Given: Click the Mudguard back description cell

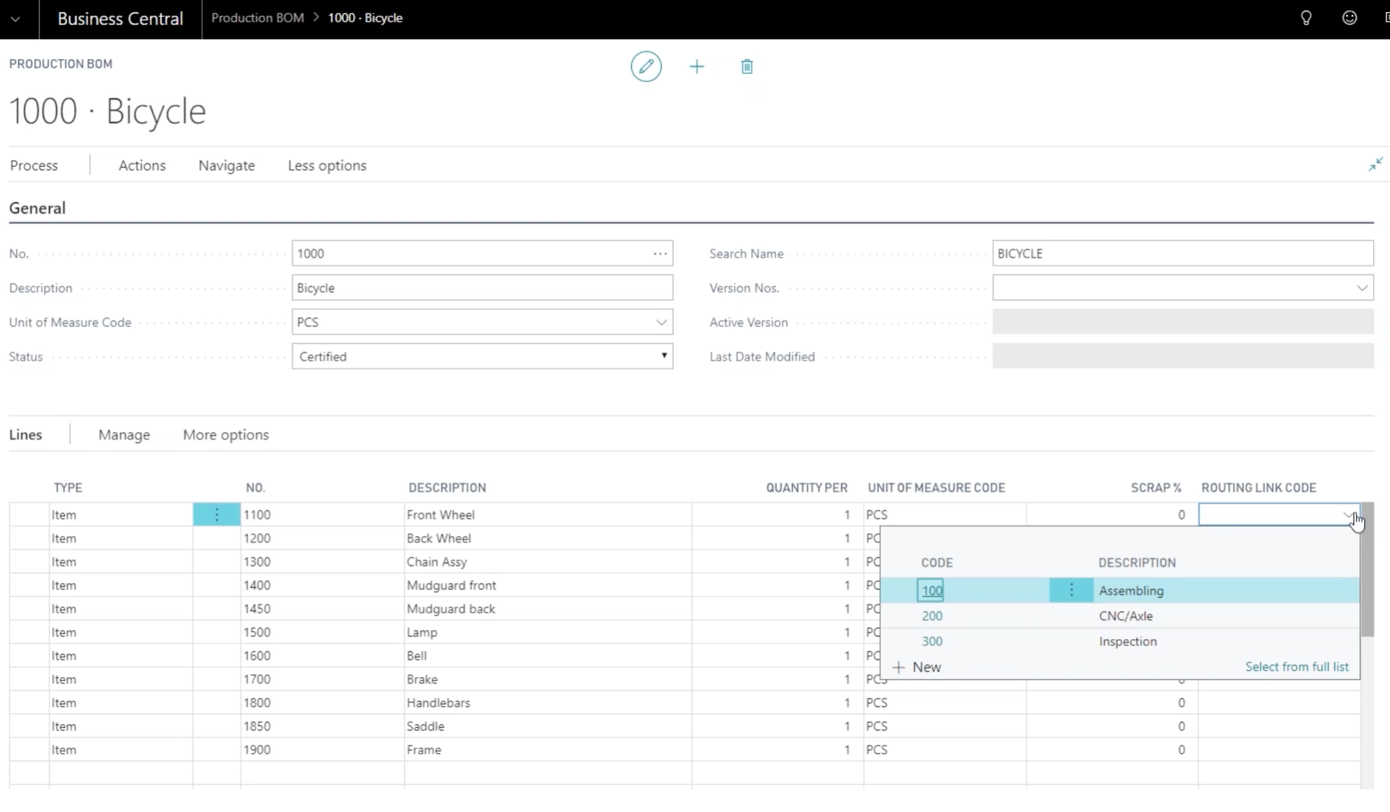Looking at the screenshot, I should tap(548, 608).
